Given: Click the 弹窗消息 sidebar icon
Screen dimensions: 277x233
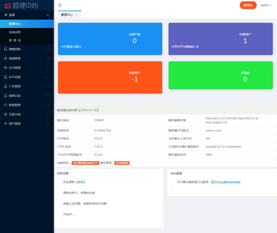Looking at the screenshot, I should click(5, 49).
